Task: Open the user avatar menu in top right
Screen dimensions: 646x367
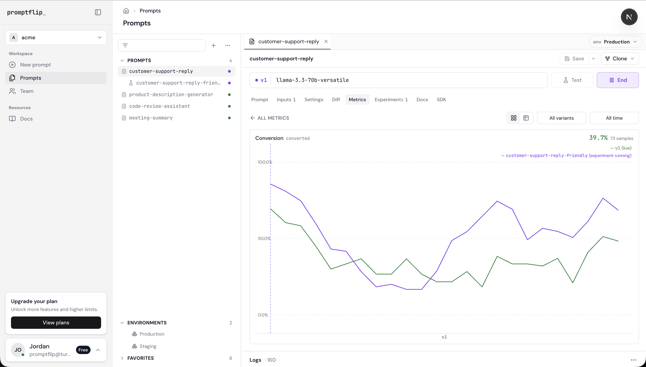Action: (x=629, y=17)
